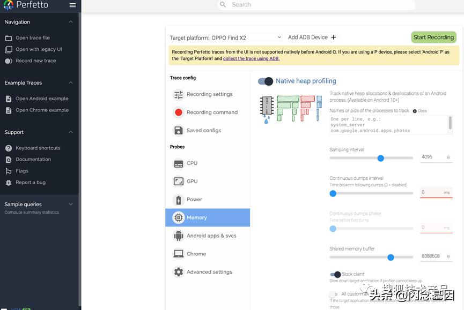Click the red Recording command icon
Screen dimensions: 464x310
click(x=179, y=112)
